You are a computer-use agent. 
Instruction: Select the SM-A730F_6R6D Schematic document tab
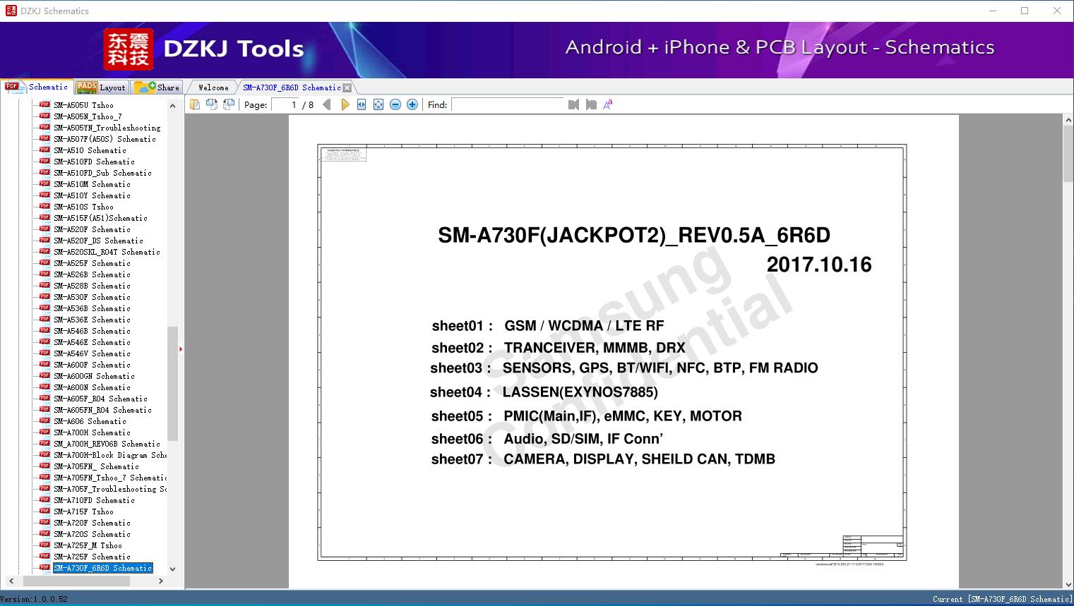click(292, 87)
